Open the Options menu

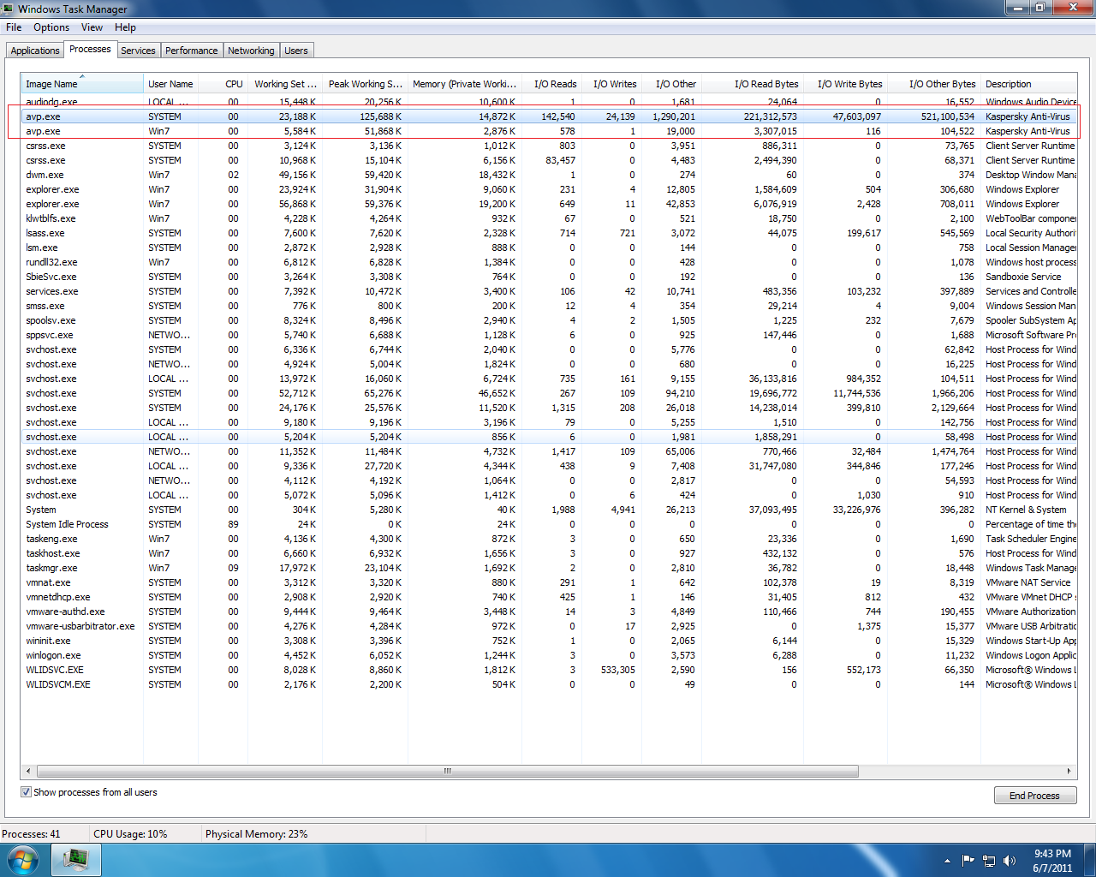(x=51, y=27)
